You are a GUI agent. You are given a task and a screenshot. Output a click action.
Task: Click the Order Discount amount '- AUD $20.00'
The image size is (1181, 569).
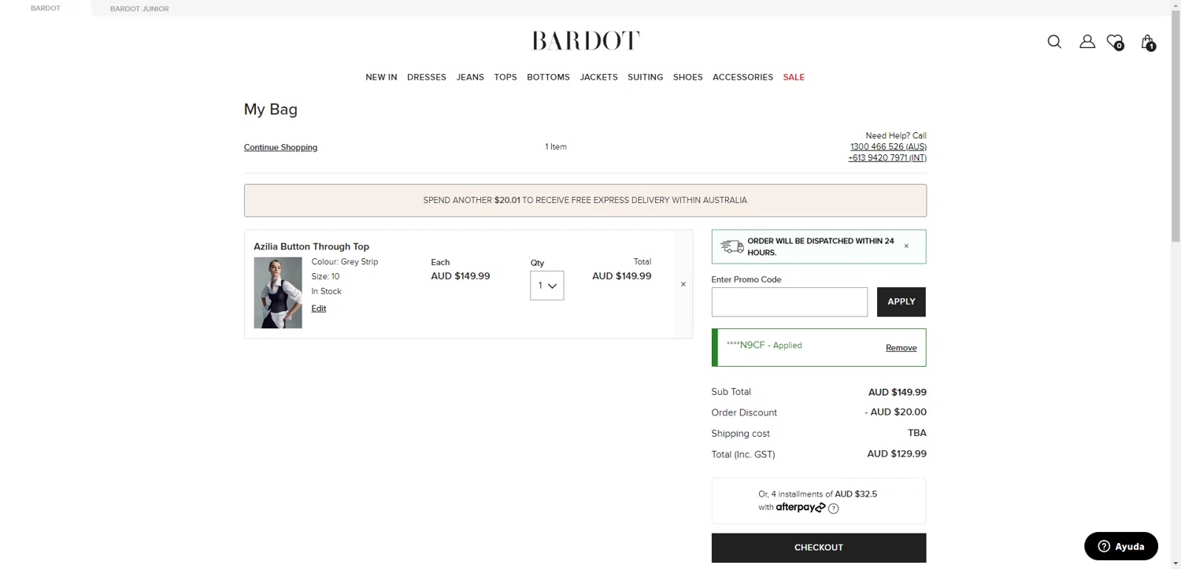point(895,412)
